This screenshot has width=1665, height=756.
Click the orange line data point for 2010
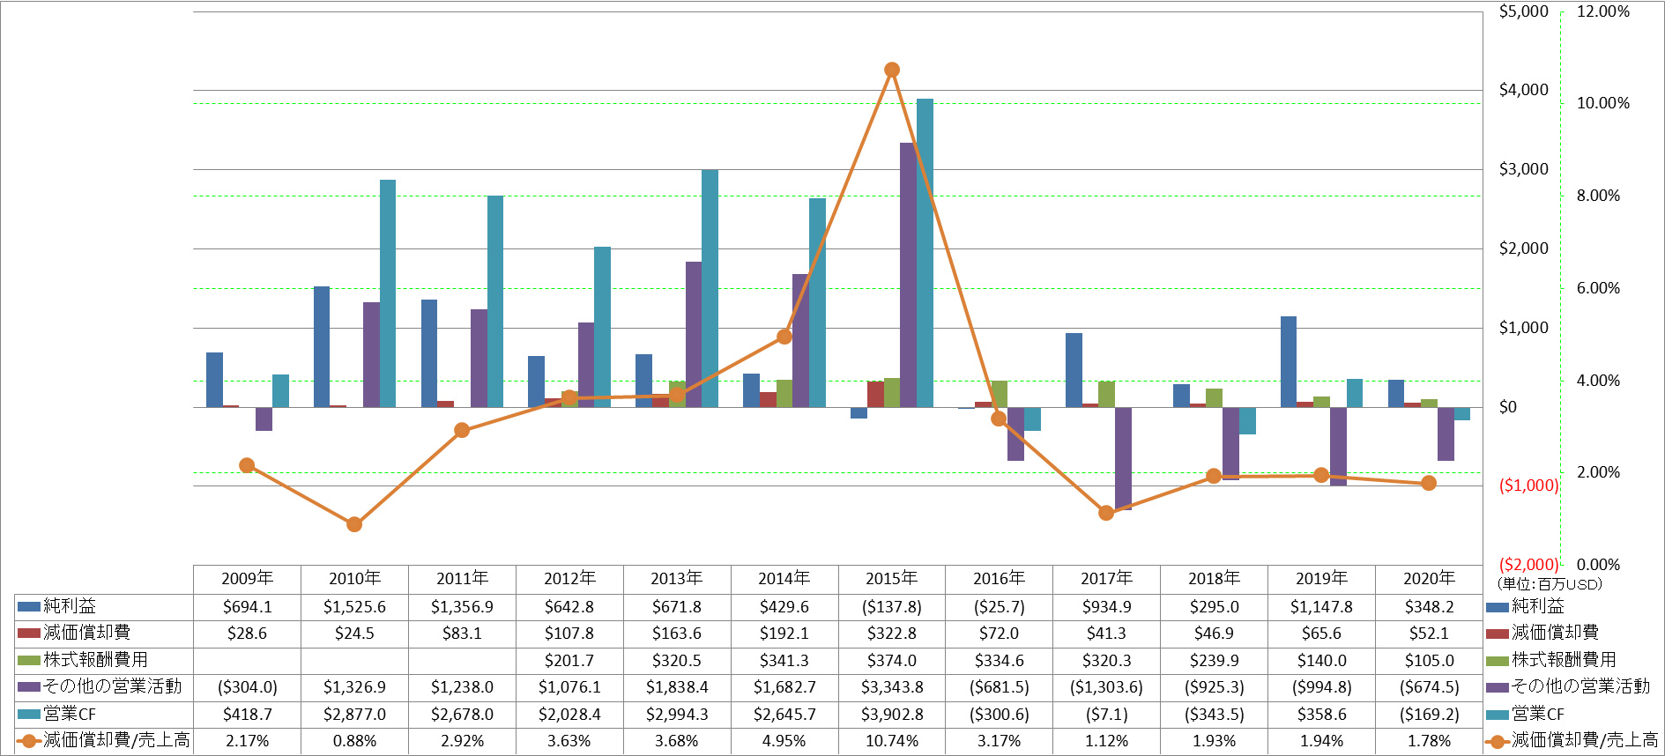[354, 524]
